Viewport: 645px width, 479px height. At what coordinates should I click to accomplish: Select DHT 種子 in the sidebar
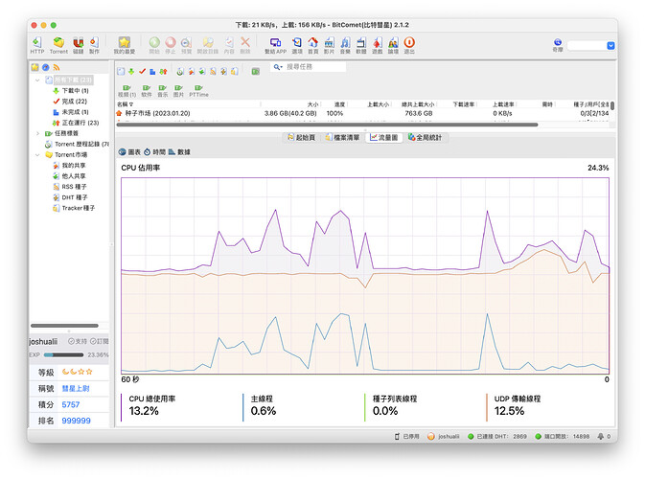coord(70,197)
